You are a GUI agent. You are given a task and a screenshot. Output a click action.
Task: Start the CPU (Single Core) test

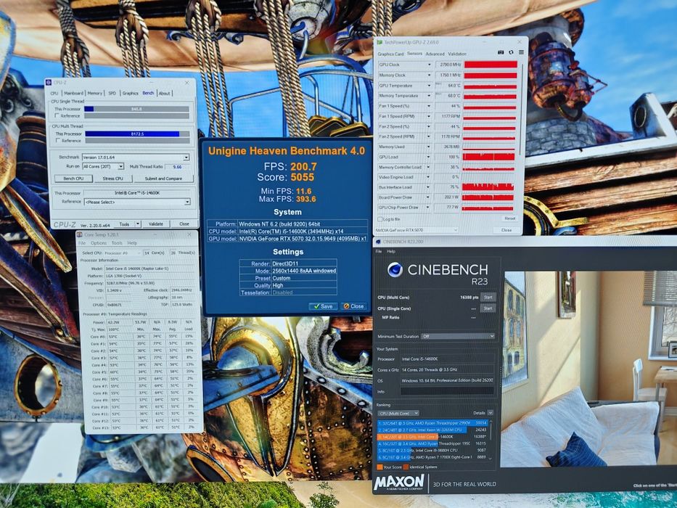(488, 308)
